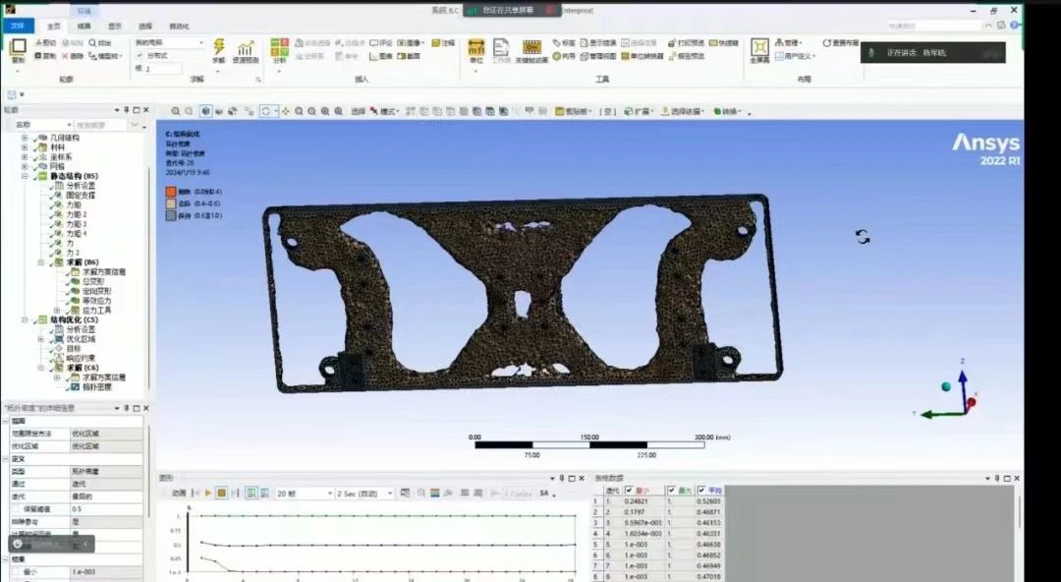Screen dimensions: 1061x582
Task: Toggle the Average column checkbox
Action: 701,490
